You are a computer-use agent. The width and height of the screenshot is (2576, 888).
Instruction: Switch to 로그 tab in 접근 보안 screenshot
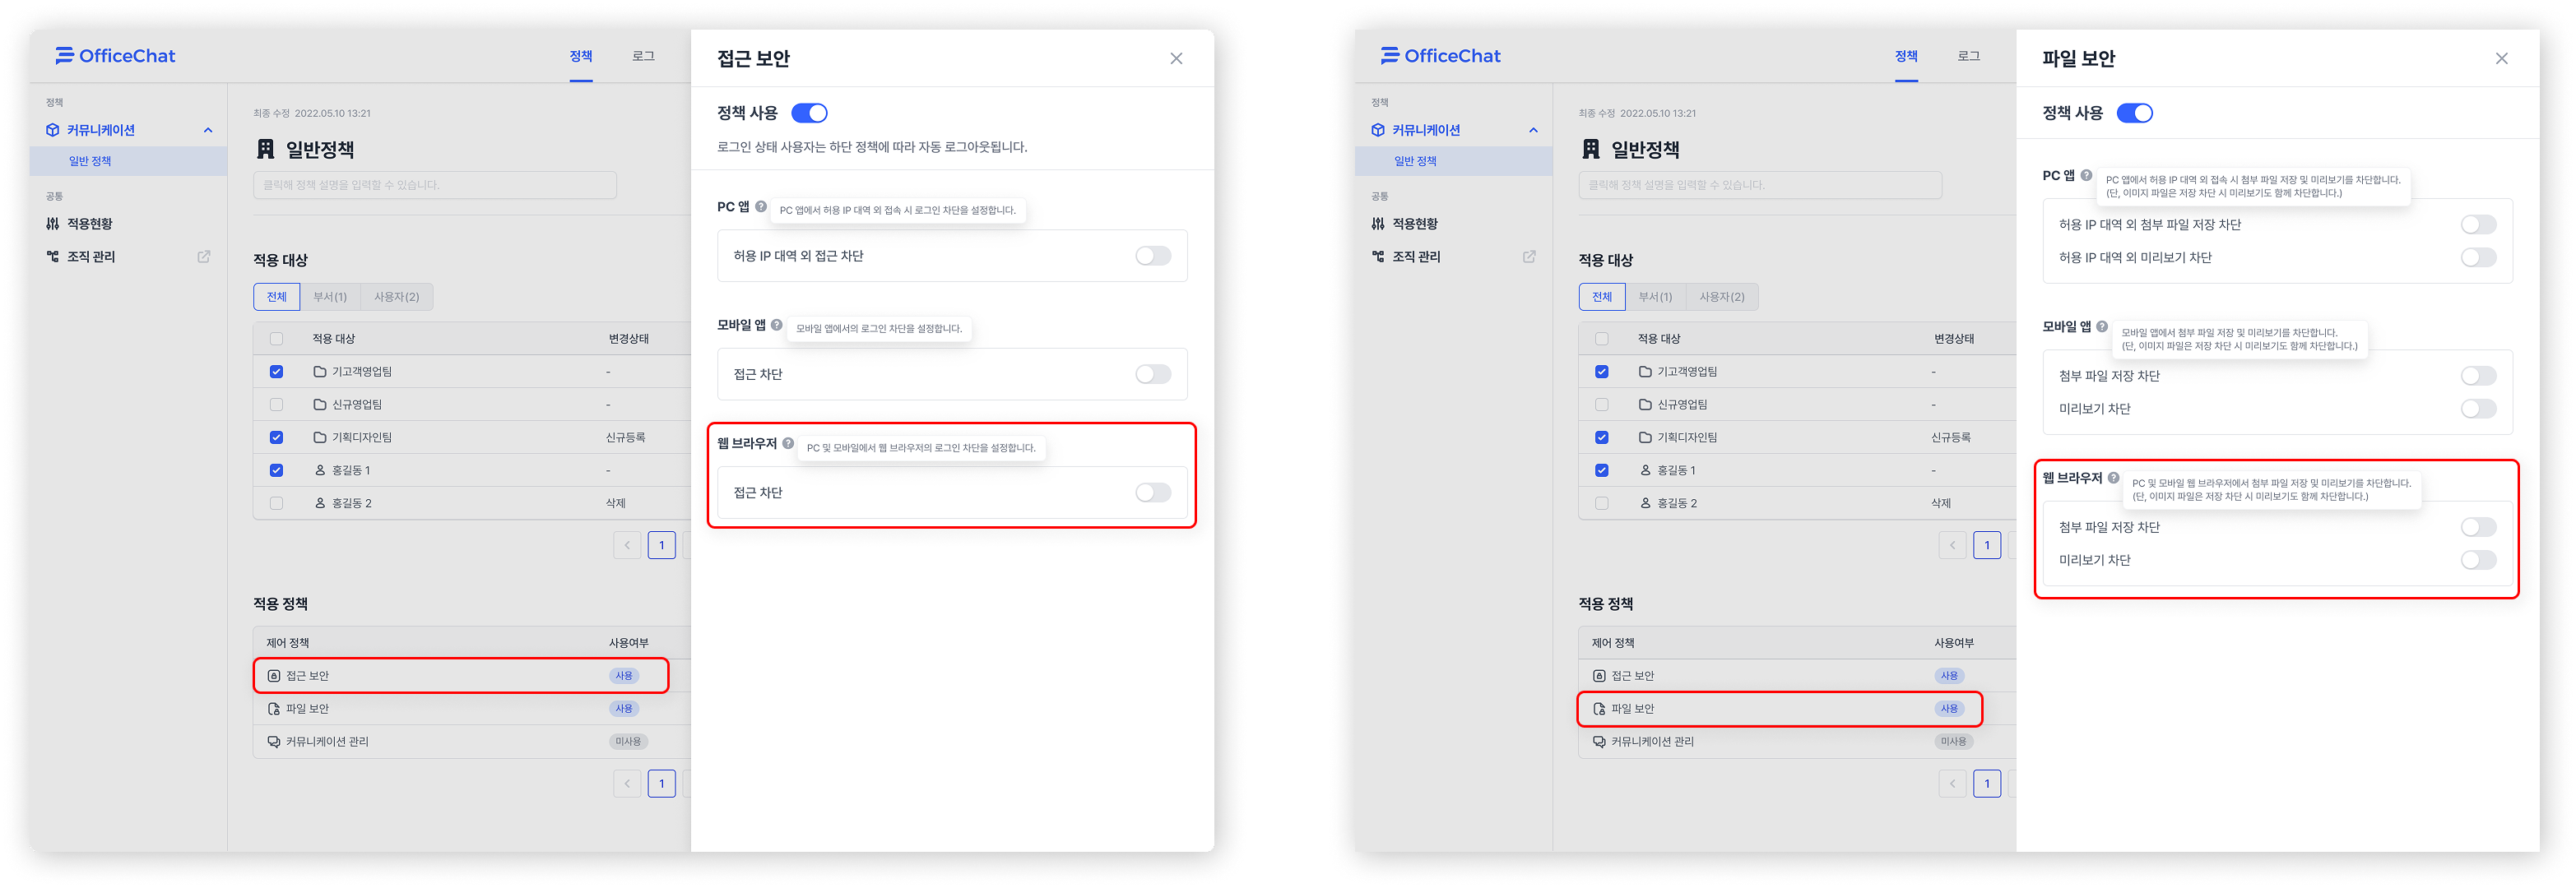click(643, 56)
